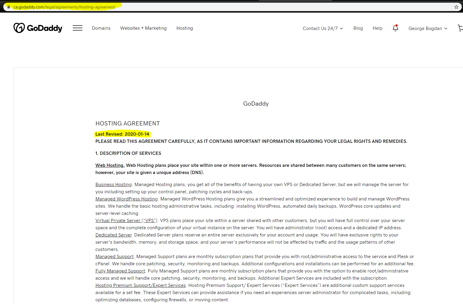Viewport: 463px width, 304px height.
Task: Click the padlock icon in the address bar
Action: (9, 7)
